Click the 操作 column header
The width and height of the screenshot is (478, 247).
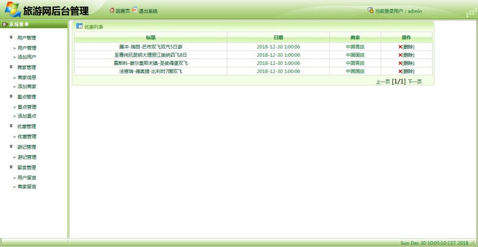point(406,38)
